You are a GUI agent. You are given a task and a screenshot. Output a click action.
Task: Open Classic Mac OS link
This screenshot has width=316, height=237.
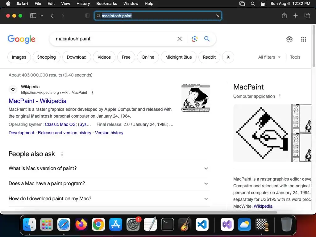pos(60,124)
